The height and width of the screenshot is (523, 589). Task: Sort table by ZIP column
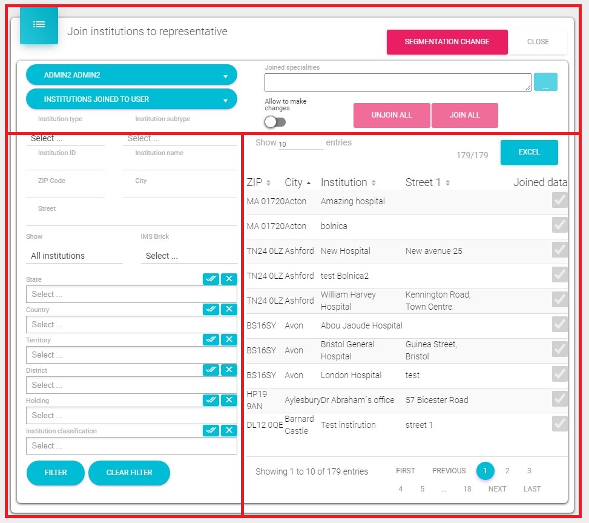(x=258, y=182)
